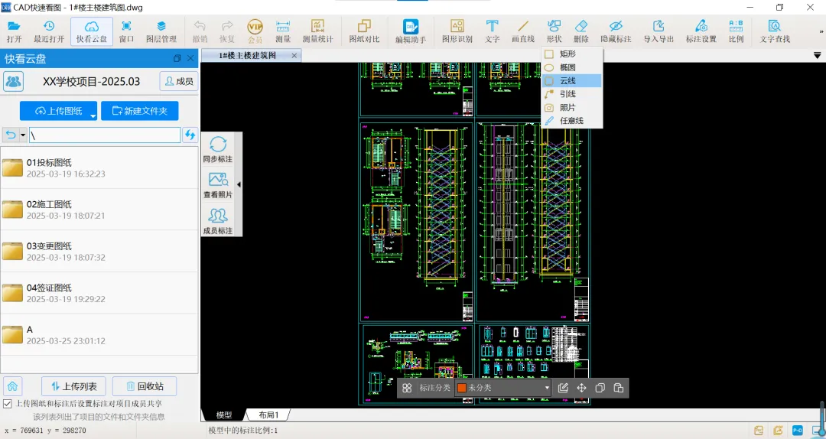Screen dimensions: 826x439
Task: Open the 未分类 annotation category dropdown
Action: [x=503, y=388]
